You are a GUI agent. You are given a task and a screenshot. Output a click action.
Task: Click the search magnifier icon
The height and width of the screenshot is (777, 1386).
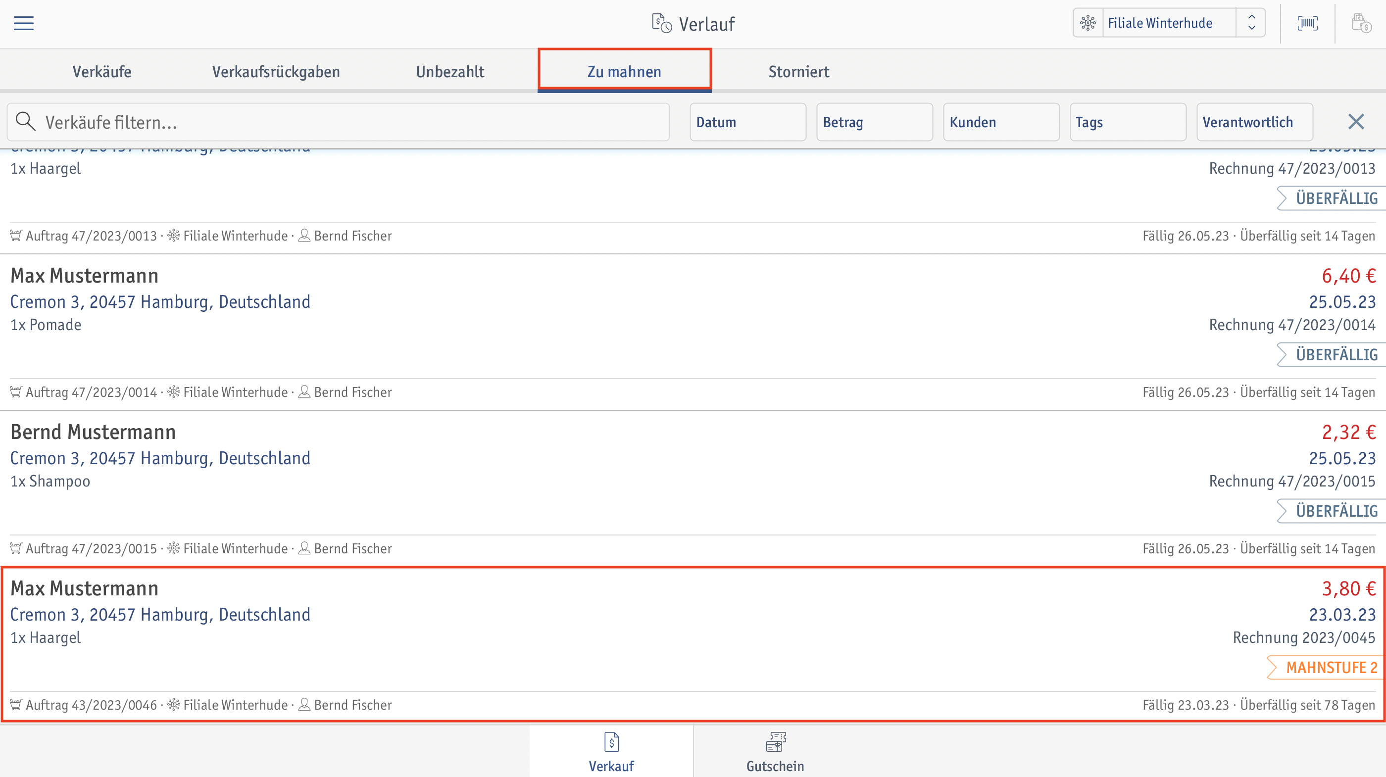point(25,122)
